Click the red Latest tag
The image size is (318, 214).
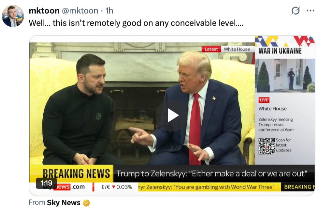211,49
